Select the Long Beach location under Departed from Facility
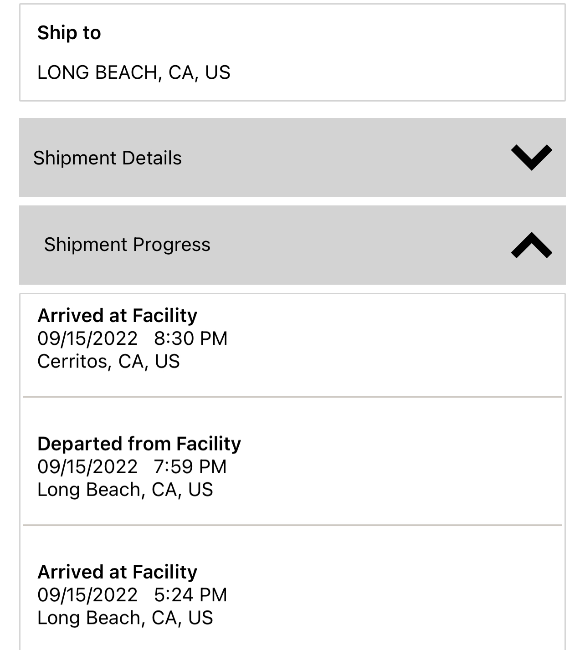Viewport: 585px width, 650px height. 125,490
